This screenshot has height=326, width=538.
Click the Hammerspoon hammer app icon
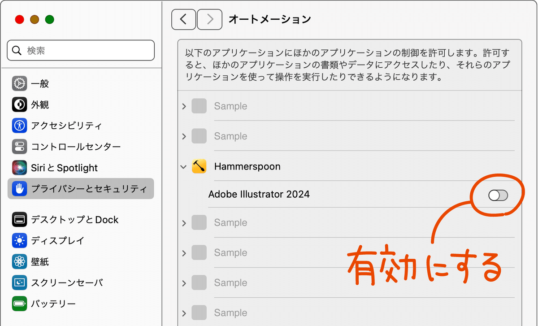(x=199, y=166)
